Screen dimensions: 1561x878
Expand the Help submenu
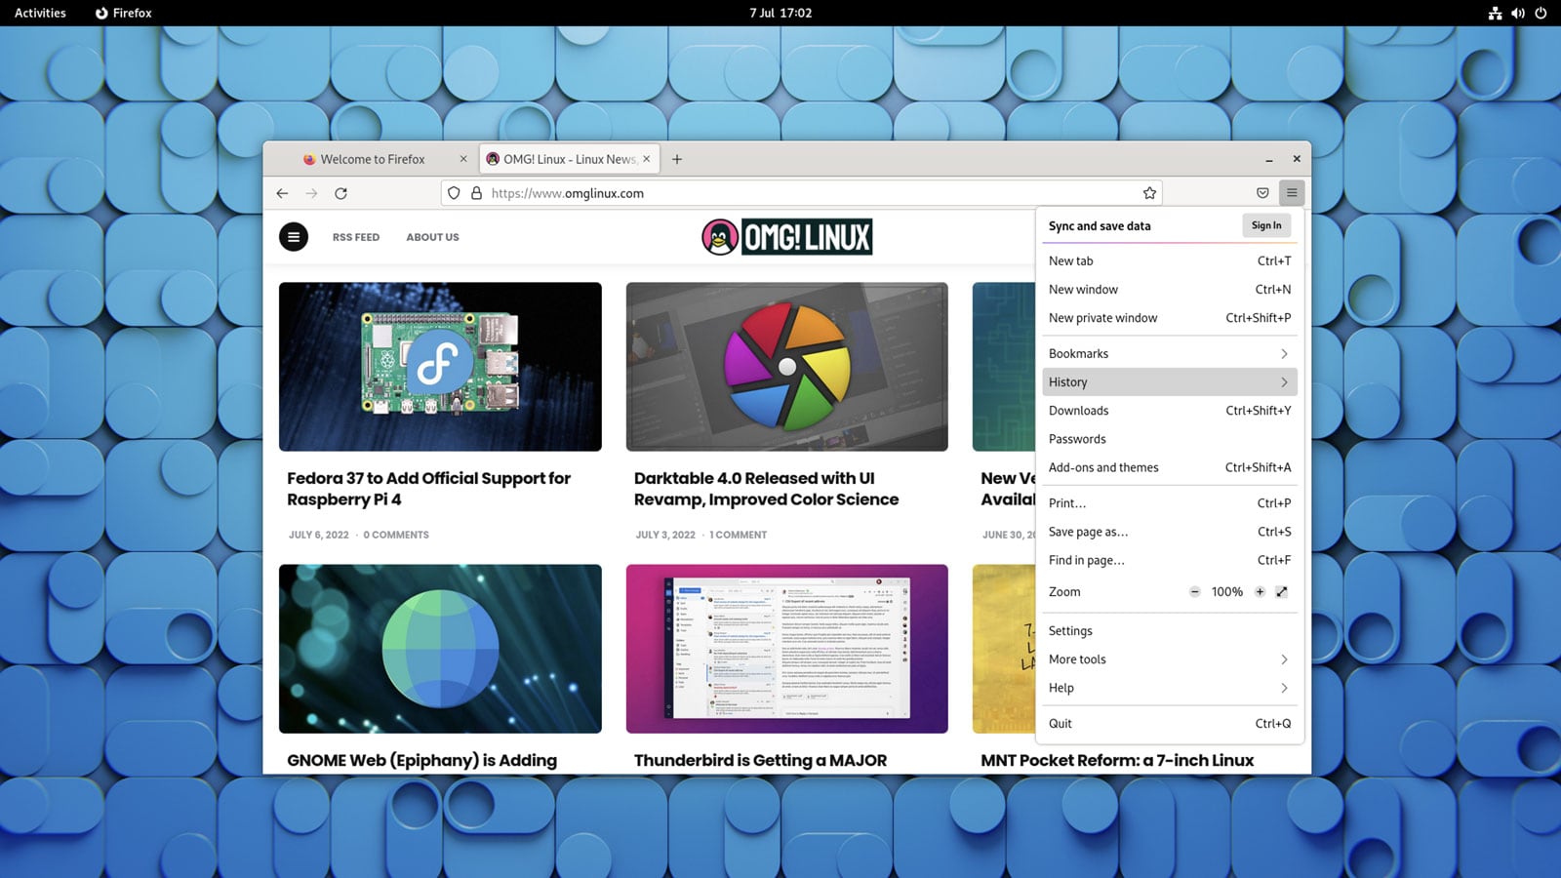click(1170, 688)
